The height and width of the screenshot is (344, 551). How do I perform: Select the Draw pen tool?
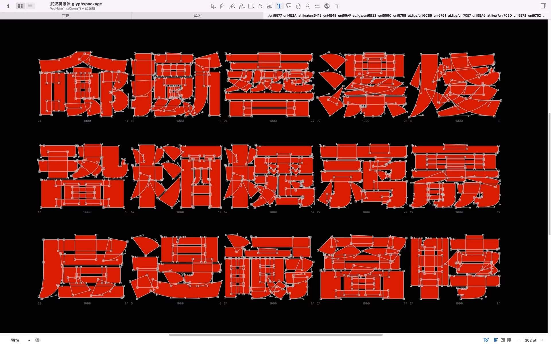pyautogui.click(x=222, y=6)
